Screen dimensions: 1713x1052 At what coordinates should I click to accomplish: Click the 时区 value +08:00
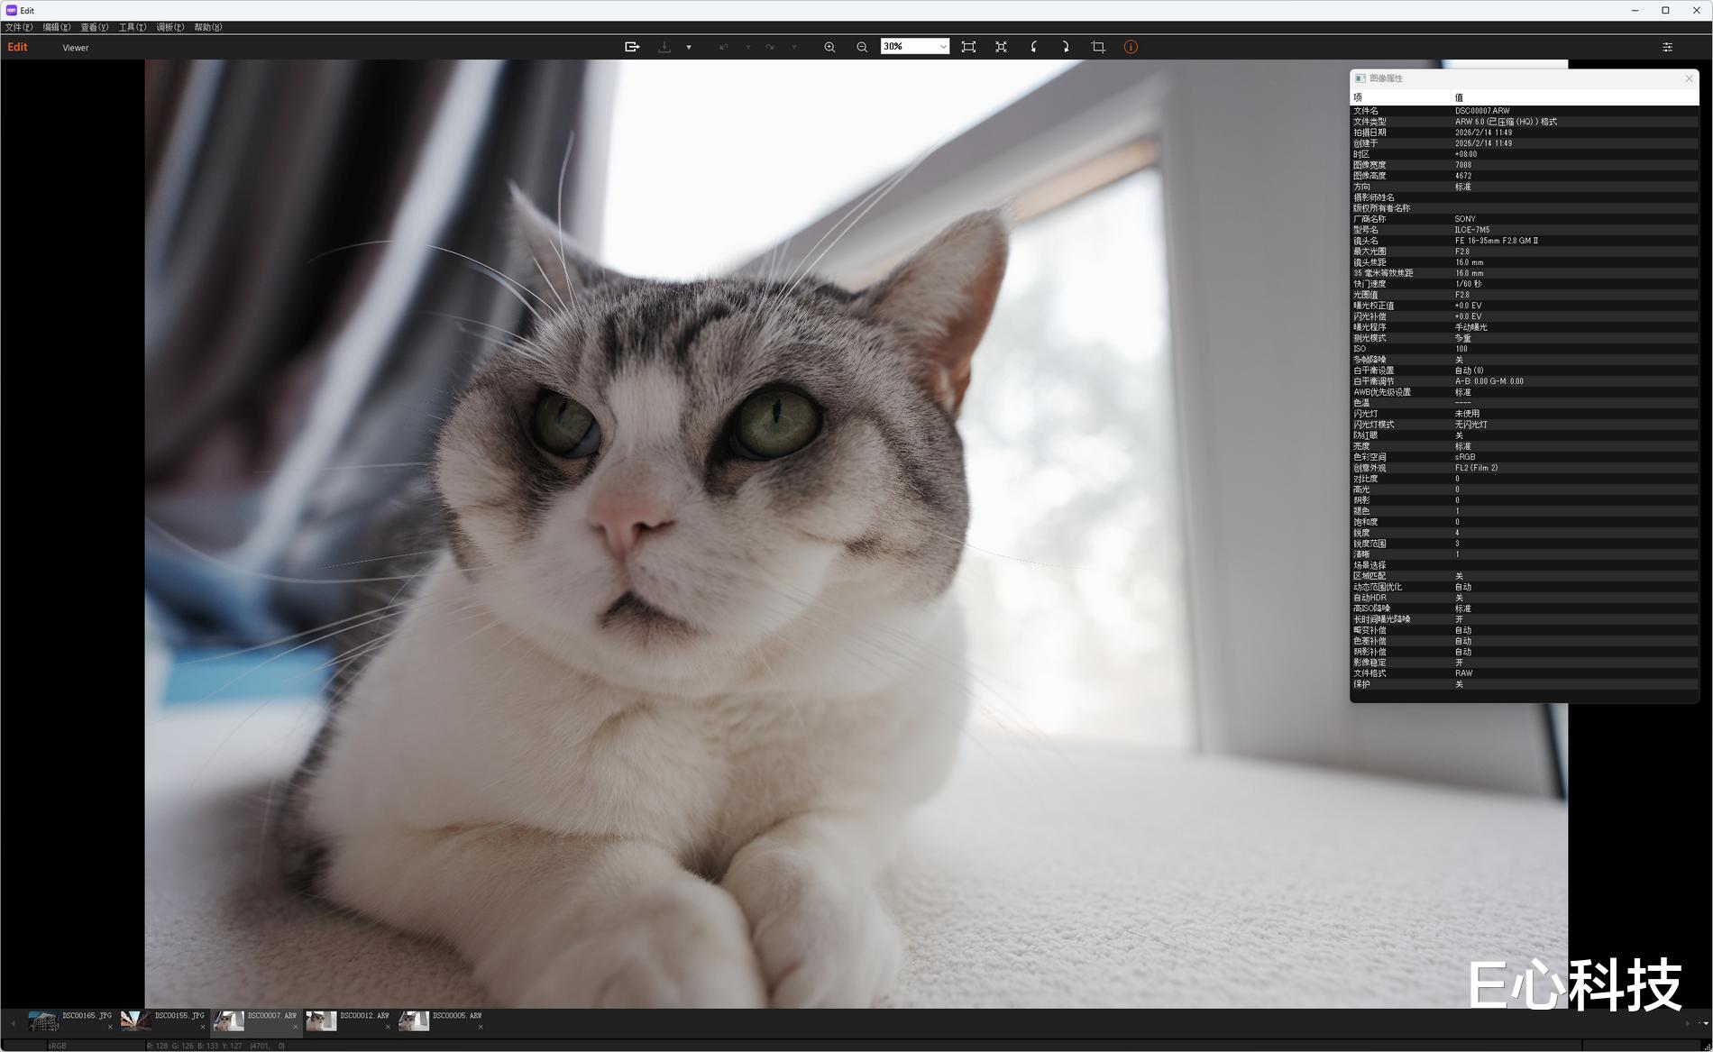pos(1466,154)
